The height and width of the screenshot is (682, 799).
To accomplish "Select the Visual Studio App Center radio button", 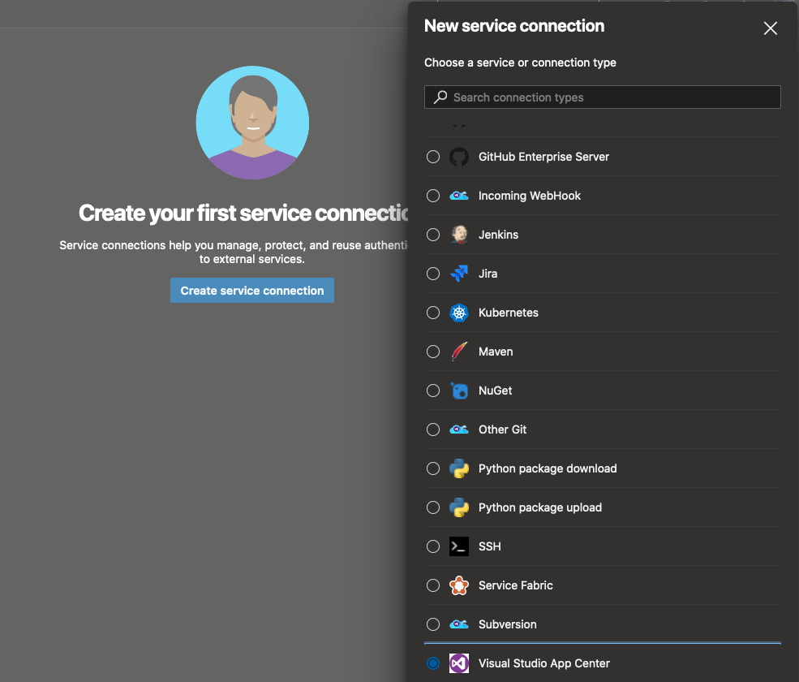I will pos(433,663).
